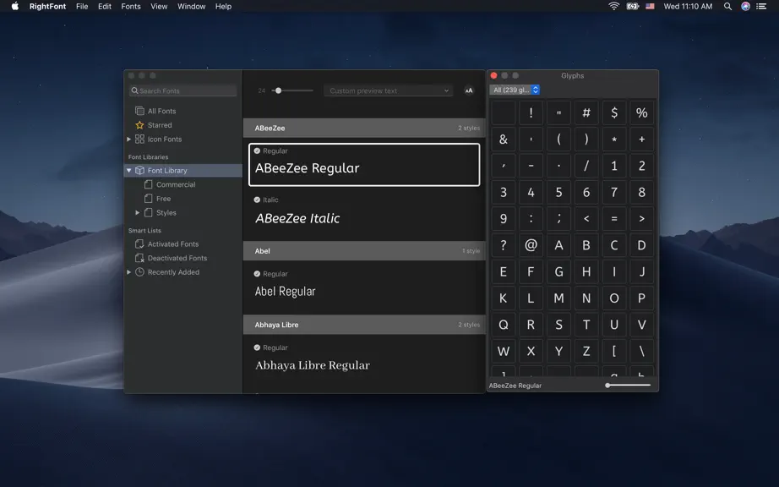
Task: Toggle activation check for Abel Regular
Action: (x=257, y=274)
